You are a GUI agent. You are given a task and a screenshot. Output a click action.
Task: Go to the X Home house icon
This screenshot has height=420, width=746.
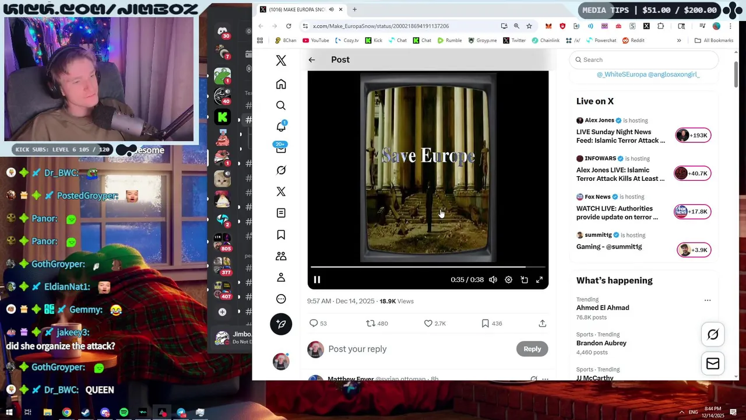(x=281, y=84)
